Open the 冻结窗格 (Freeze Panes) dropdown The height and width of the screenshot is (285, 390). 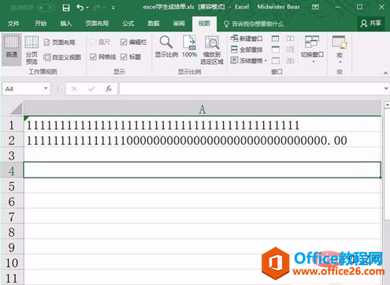pyautogui.click(x=249, y=61)
